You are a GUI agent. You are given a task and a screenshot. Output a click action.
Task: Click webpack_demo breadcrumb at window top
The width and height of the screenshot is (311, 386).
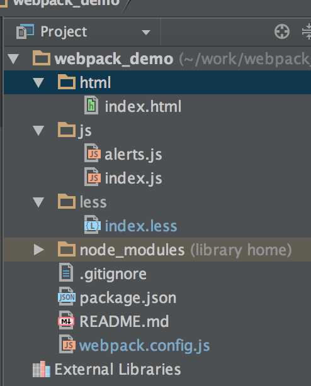pyautogui.click(x=66, y=3)
